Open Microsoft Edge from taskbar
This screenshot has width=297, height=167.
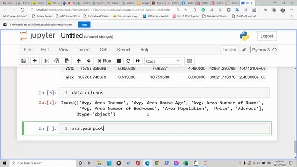coord(148,163)
